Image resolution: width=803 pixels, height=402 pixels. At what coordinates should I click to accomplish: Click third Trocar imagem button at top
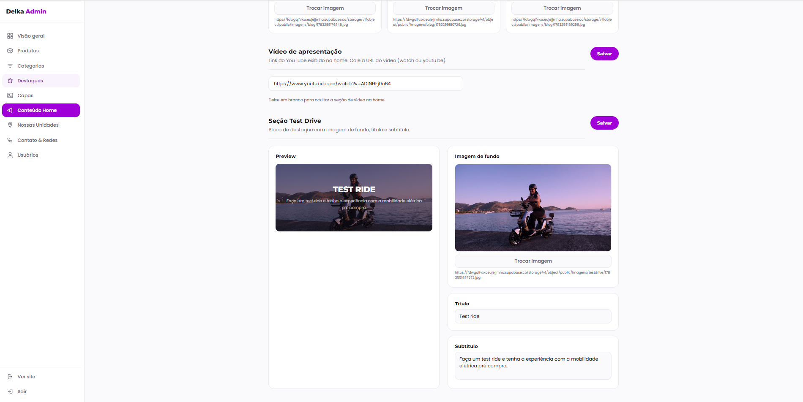click(562, 8)
